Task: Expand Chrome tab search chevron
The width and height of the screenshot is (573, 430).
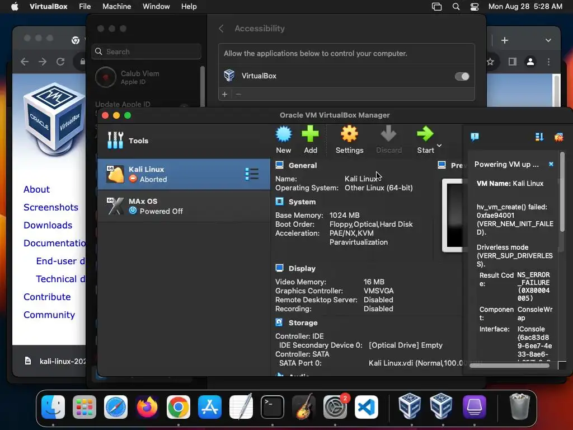Action: (548, 40)
